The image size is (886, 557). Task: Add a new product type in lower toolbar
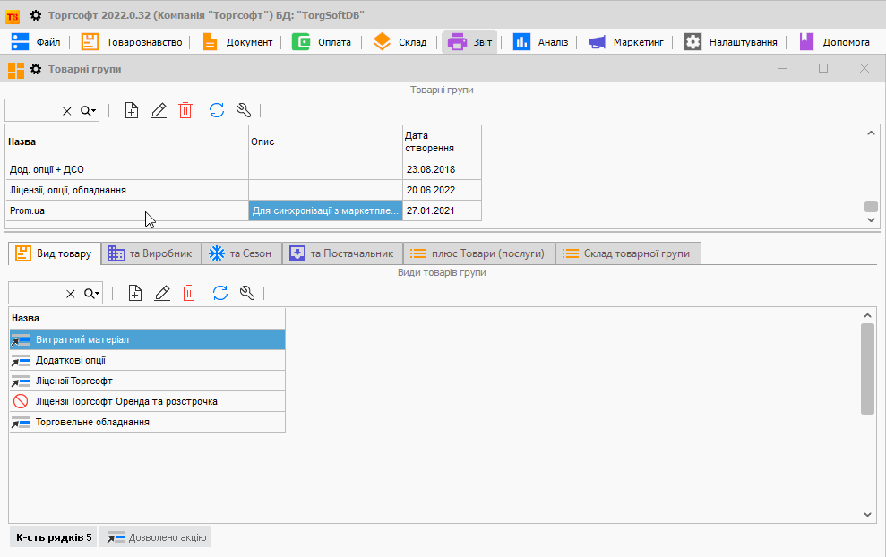point(135,293)
